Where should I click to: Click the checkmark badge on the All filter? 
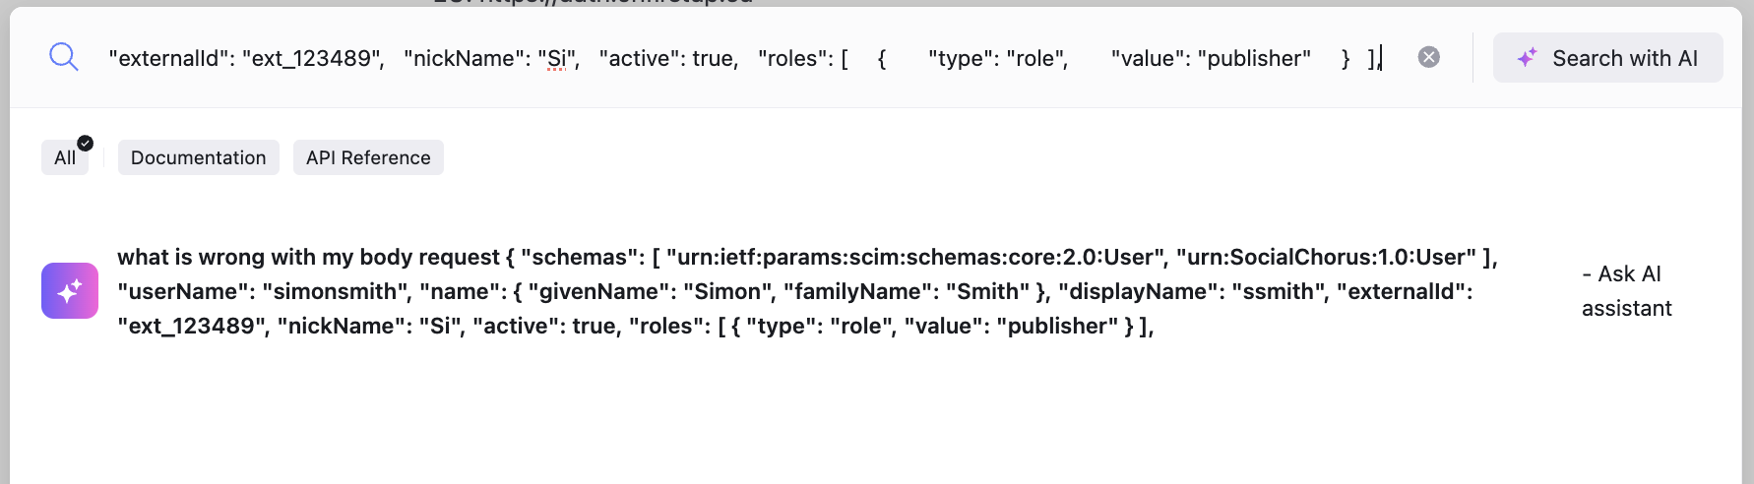coord(86,143)
